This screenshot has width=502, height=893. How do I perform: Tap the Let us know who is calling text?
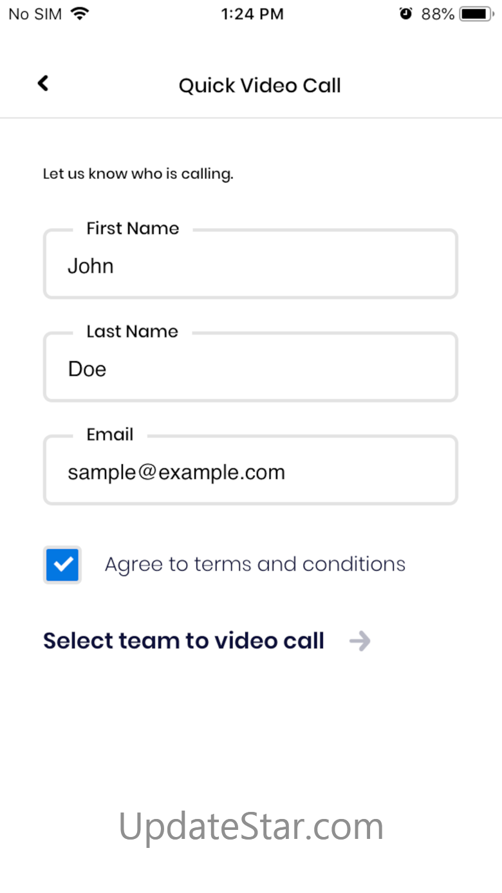(x=138, y=174)
